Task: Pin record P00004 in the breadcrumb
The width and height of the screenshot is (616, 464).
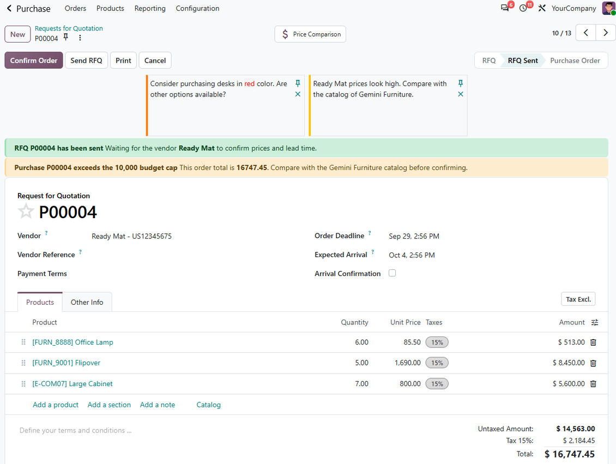Action: point(66,37)
